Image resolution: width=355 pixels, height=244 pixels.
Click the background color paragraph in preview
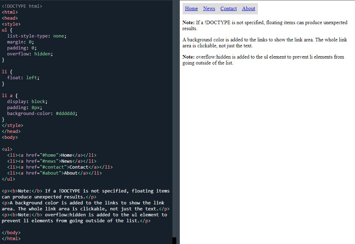click(x=265, y=43)
